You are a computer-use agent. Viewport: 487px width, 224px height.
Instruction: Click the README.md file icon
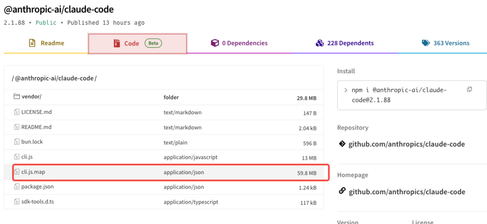tap(17, 127)
